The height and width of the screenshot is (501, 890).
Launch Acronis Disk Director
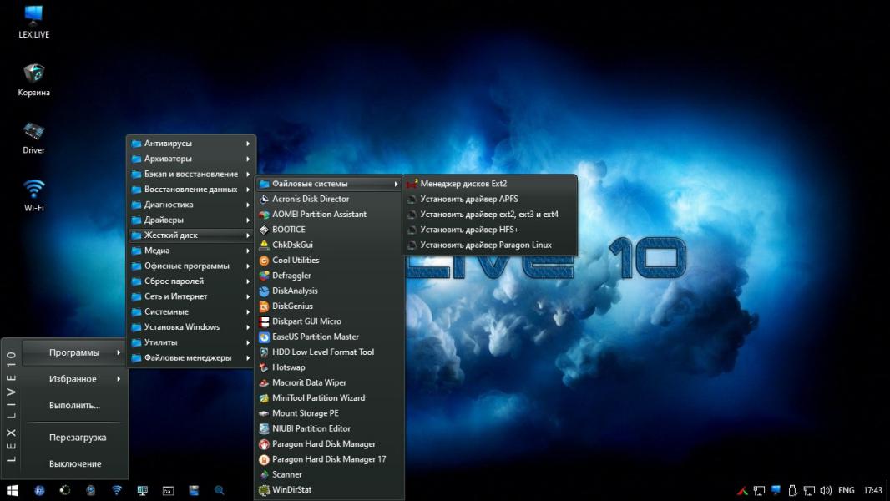(x=311, y=199)
